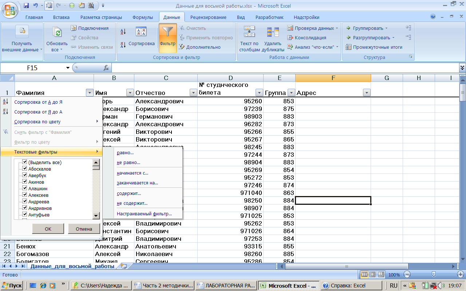Open Текстовые фильтры submenu
Viewport: 466px width, 291px height.
click(x=51, y=152)
